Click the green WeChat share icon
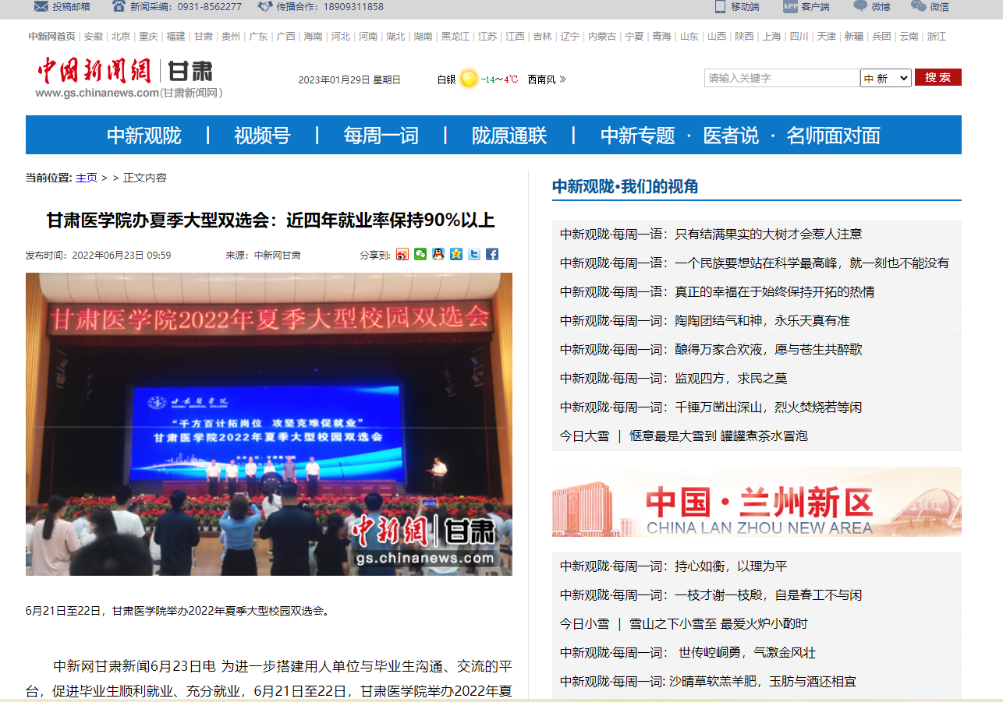This screenshot has width=1003, height=702. [420, 254]
